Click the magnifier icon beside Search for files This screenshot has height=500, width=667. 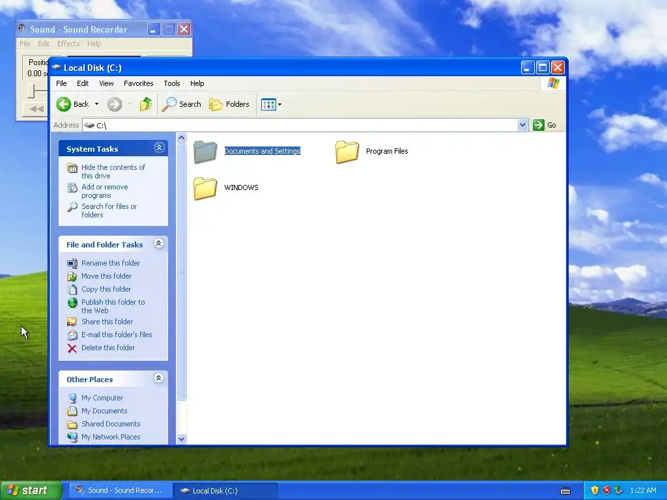coord(72,207)
